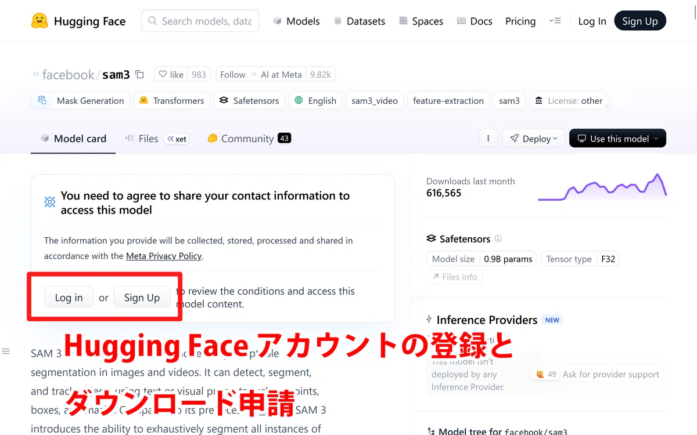Select the License: other tag
The width and height of the screenshot is (697, 435).
[569, 100]
